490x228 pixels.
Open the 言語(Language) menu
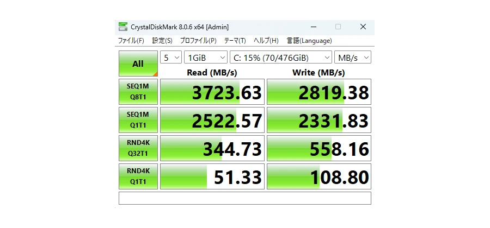click(x=309, y=41)
